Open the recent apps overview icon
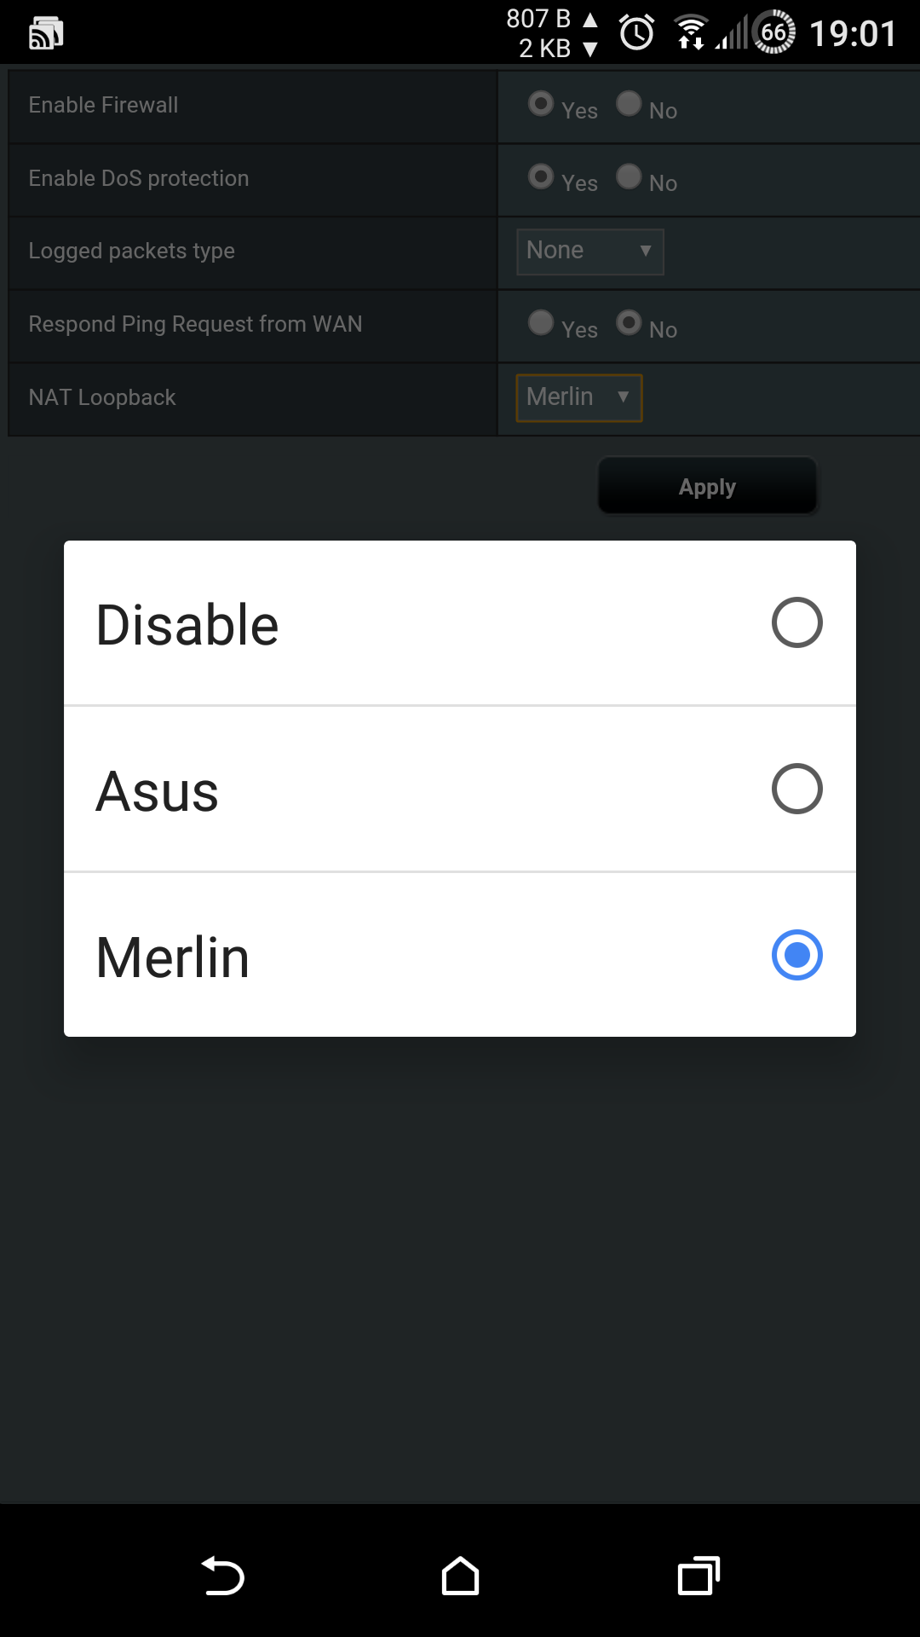 tap(699, 1576)
